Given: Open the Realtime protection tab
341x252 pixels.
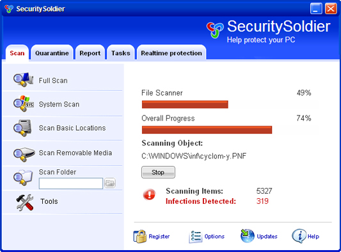Looking at the screenshot, I should point(171,53).
